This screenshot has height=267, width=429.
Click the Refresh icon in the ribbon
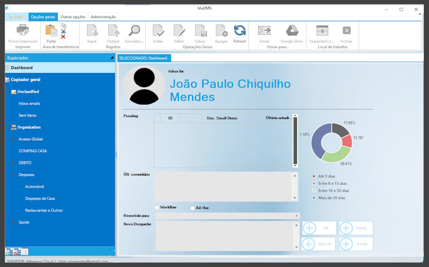click(x=240, y=31)
